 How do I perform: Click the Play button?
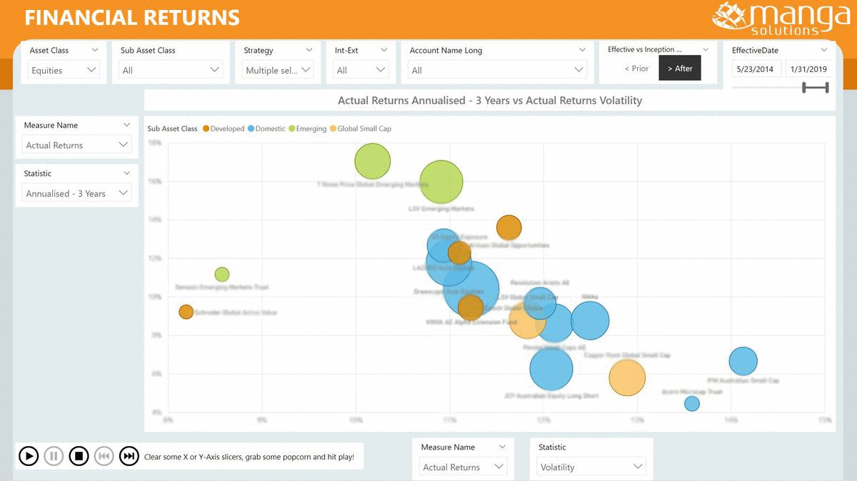click(x=29, y=456)
